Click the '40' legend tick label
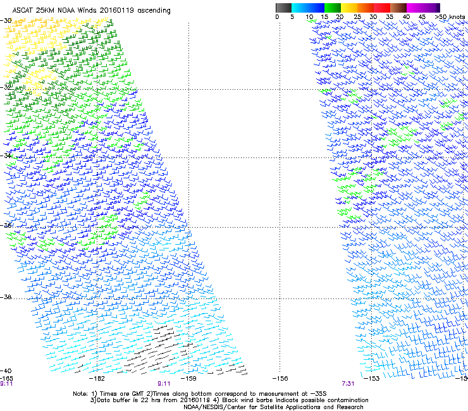This screenshot has height=411, width=468. (x=406, y=17)
